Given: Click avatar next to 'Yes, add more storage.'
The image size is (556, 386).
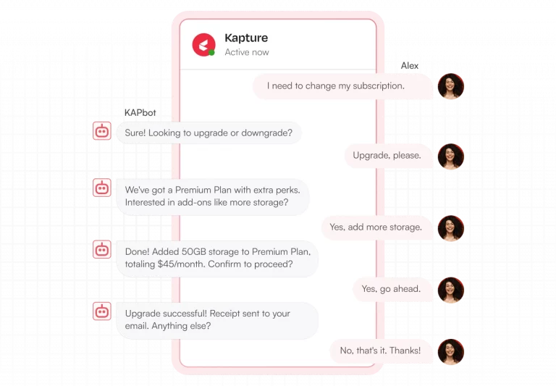Looking at the screenshot, I should (x=451, y=228).
